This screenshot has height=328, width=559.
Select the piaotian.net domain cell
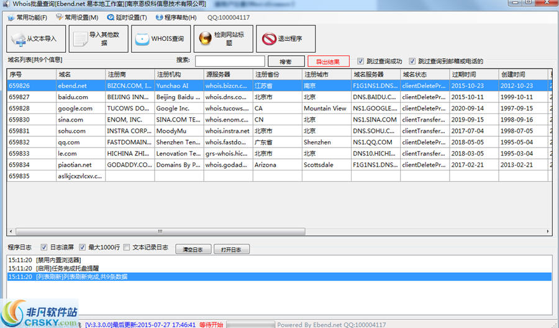tap(81, 165)
